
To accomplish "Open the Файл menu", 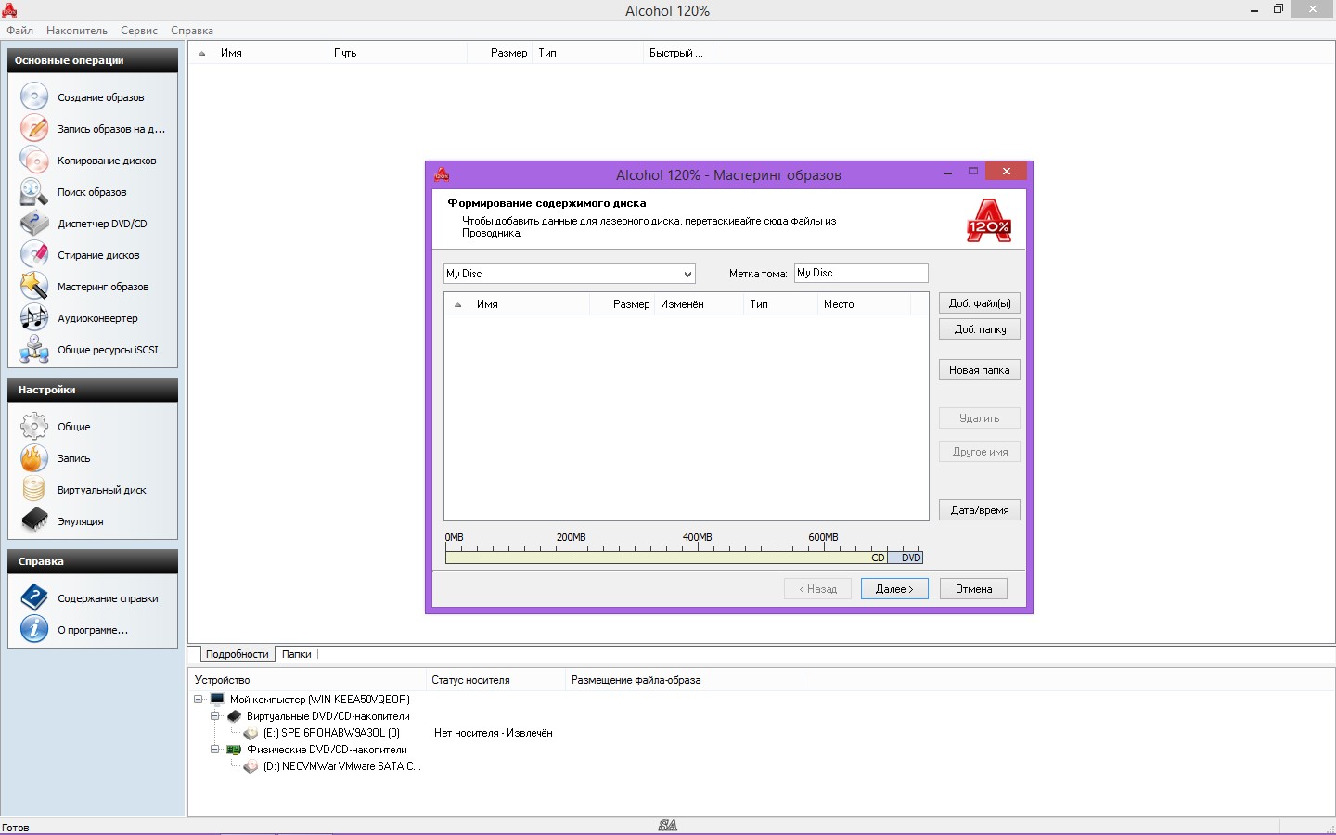I will click(x=19, y=31).
